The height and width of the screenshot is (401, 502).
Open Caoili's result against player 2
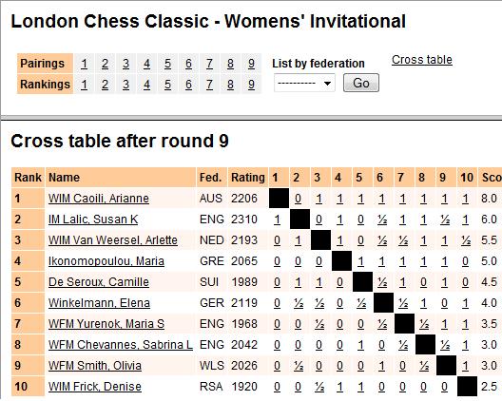pyautogui.click(x=298, y=199)
